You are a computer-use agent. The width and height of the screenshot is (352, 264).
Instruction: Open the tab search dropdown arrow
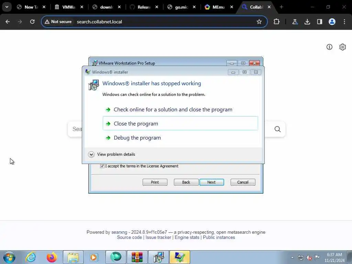[x=7, y=7]
